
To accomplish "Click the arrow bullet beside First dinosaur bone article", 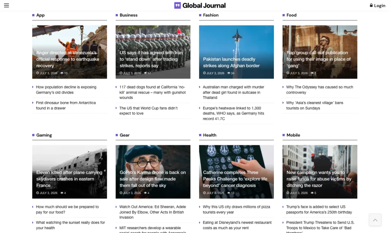I will pos(33,103).
